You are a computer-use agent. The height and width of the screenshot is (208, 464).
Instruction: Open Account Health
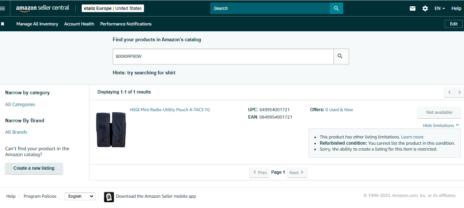79,24
